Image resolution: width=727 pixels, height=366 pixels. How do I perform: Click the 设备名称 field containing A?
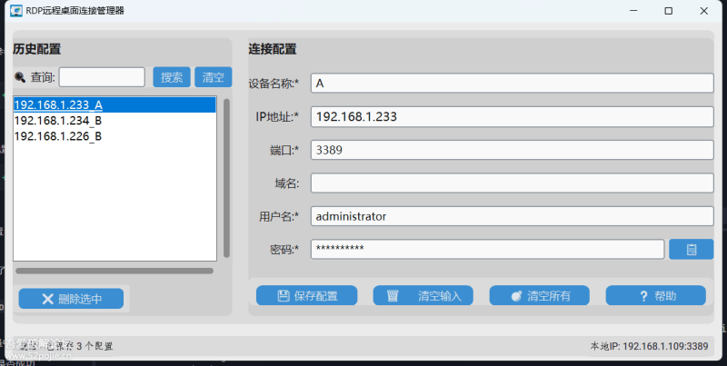512,84
